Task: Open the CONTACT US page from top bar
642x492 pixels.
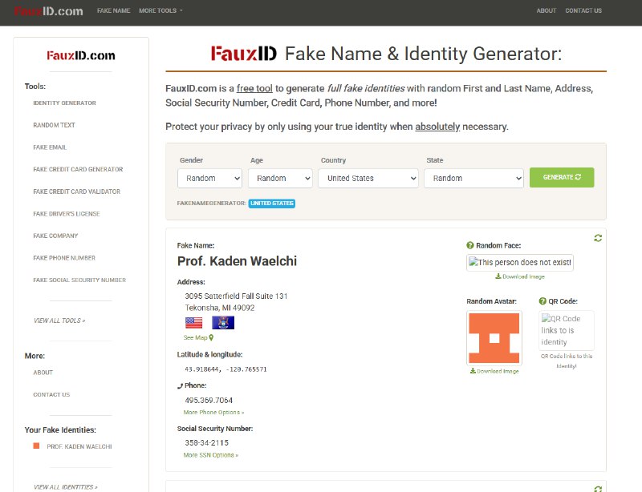Action: click(583, 11)
